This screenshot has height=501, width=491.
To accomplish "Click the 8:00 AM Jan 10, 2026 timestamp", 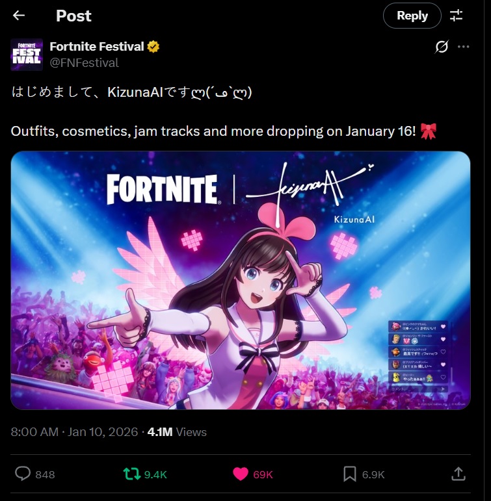I will click(x=74, y=432).
